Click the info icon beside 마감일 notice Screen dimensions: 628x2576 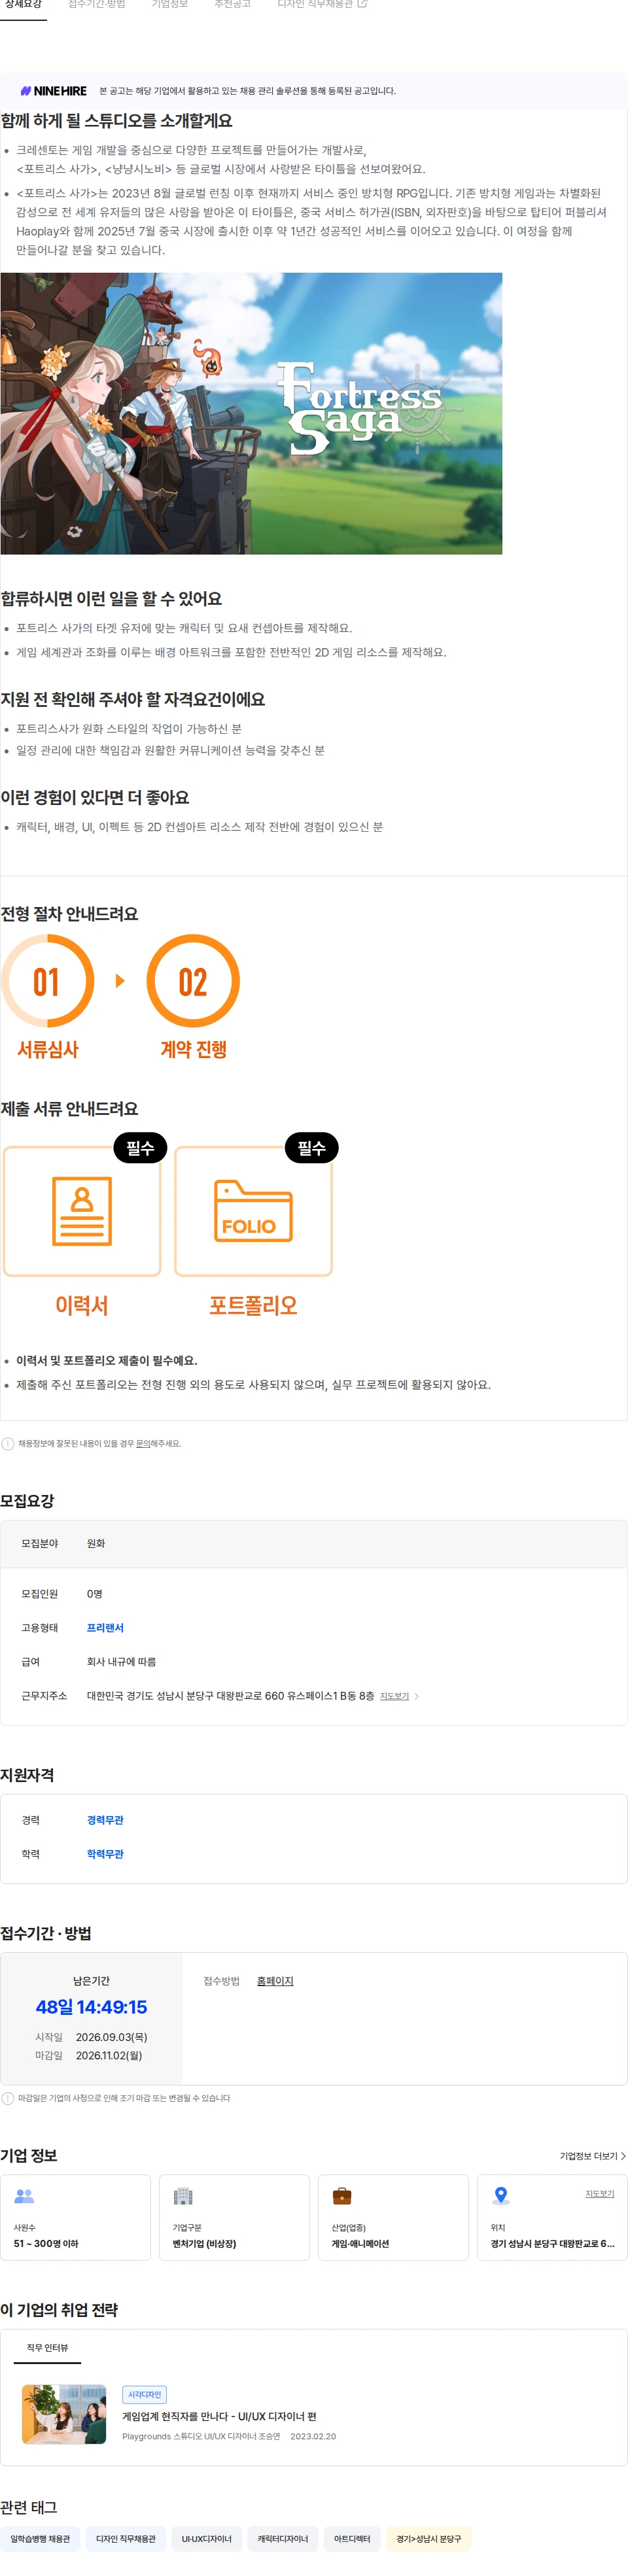(8, 2098)
